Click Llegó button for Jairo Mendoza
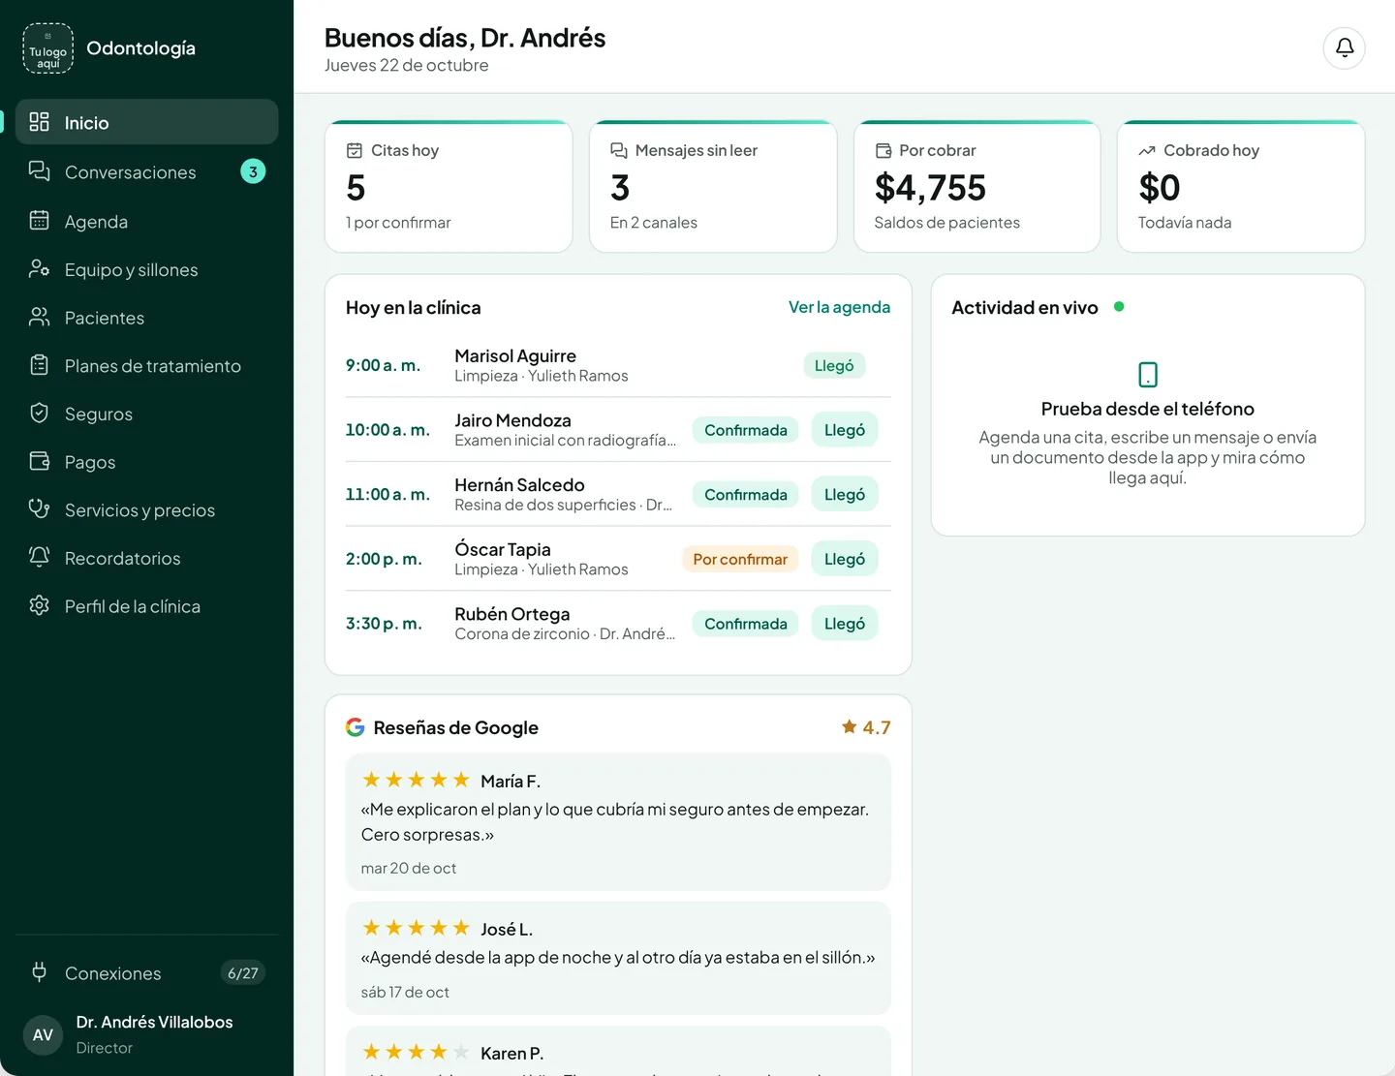1395x1076 pixels. coord(845,430)
